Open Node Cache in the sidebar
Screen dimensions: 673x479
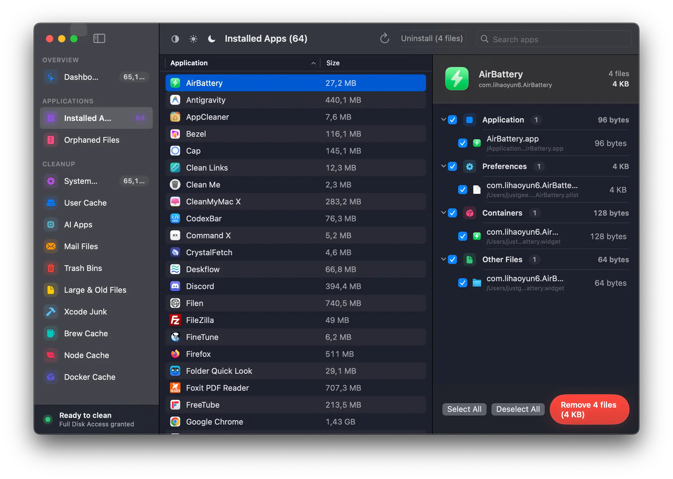pyautogui.click(x=96, y=355)
